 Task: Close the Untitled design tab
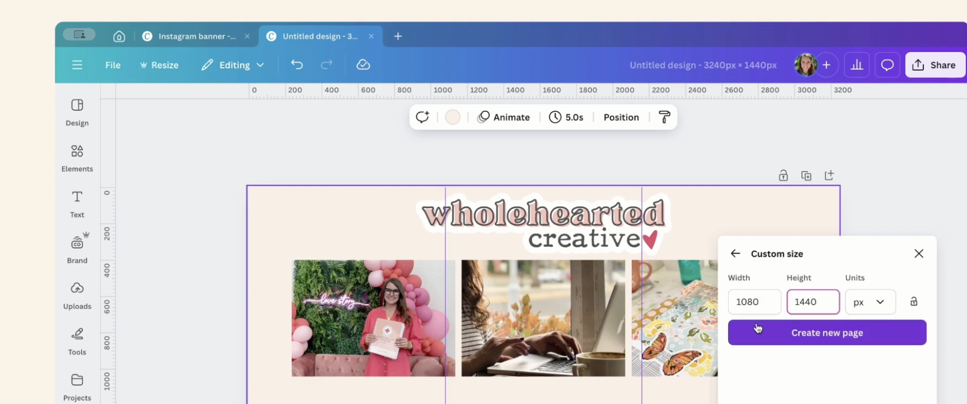(371, 36)
